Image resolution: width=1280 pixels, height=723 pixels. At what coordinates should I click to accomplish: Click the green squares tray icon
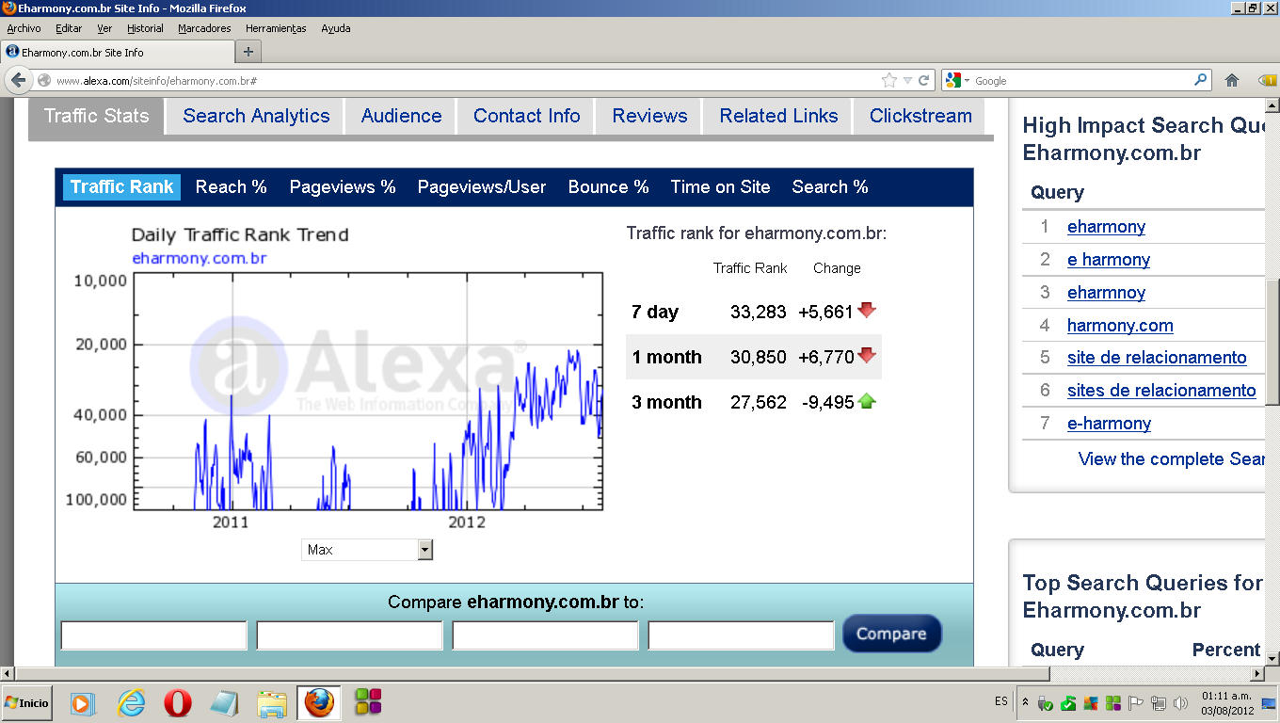[x=1113, y=703]
